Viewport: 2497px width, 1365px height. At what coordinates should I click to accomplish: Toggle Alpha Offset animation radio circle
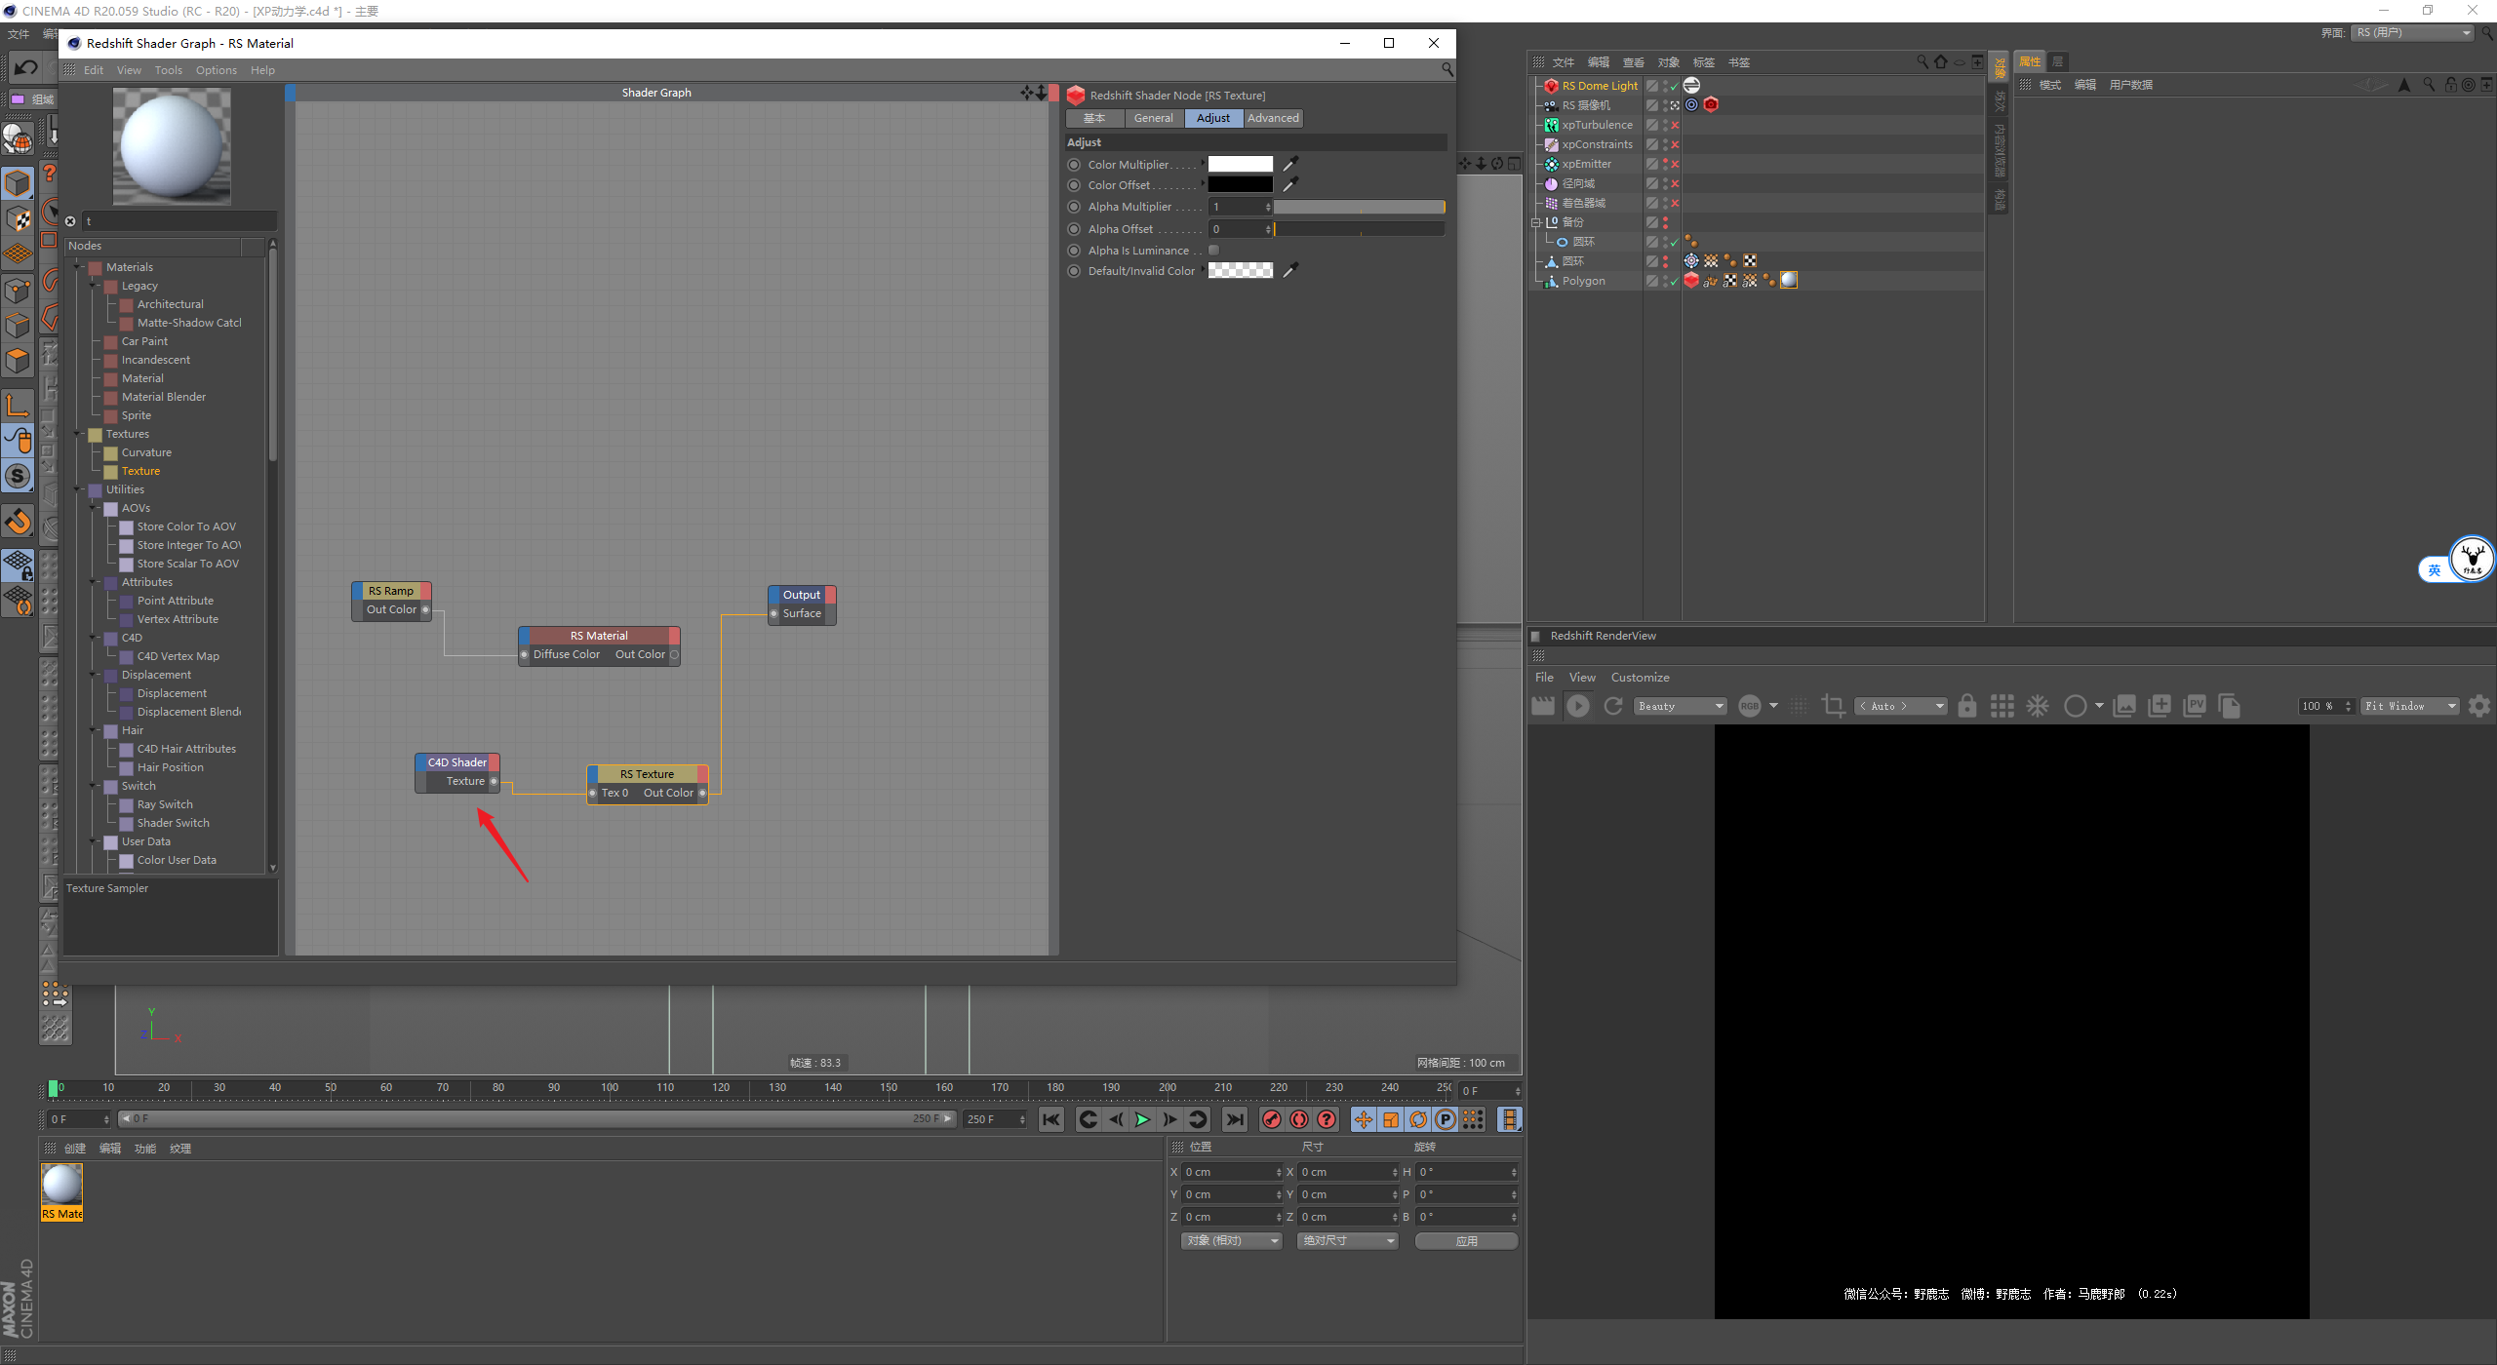tap(1074, 229)
